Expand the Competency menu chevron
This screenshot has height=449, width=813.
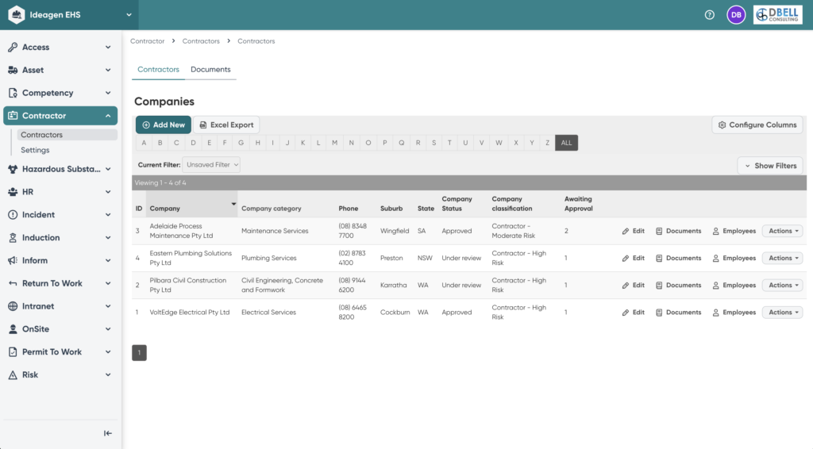click(108, 93)
